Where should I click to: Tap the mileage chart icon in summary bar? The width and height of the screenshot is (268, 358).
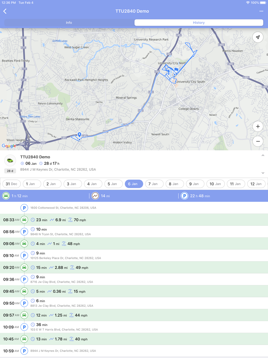(95, 196)
